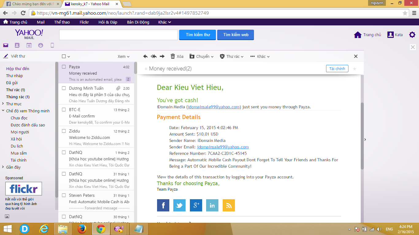Go to Trang chủ in top bar
Image resolution: width=419 pixels, height=235 pixels.
15,22
